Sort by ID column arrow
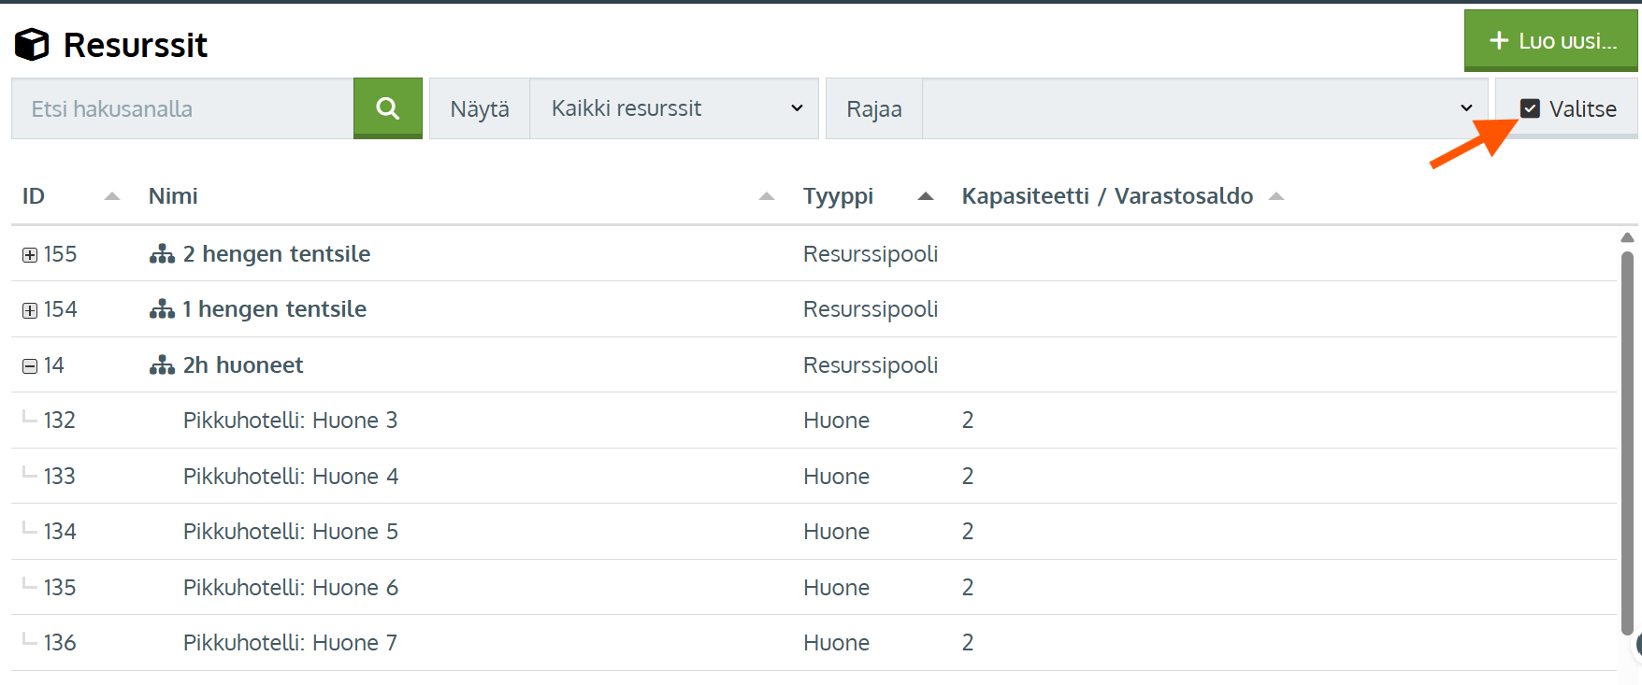The width and height of the screenshot is (1642, 685). (x=112, y=196)
